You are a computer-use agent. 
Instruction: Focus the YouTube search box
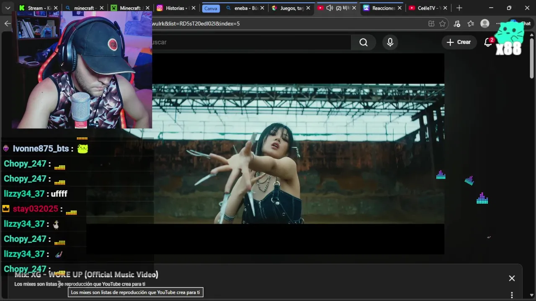[251, 42]
